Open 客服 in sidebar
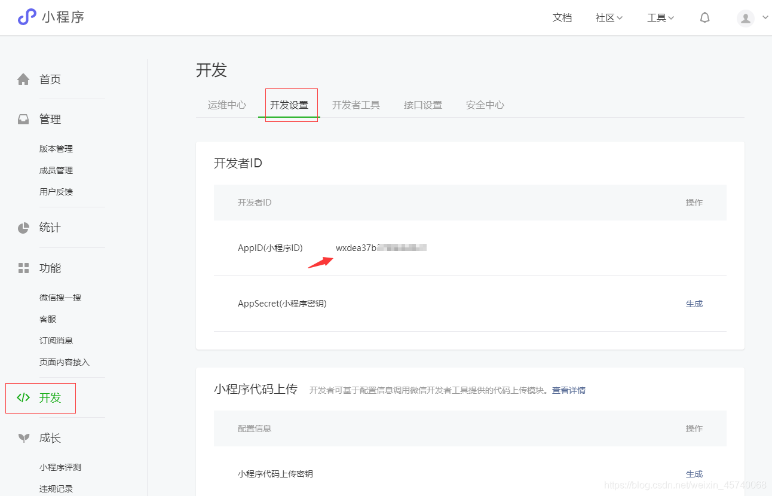The height and width of the screenshot is (496, 772). coord(48,319)
